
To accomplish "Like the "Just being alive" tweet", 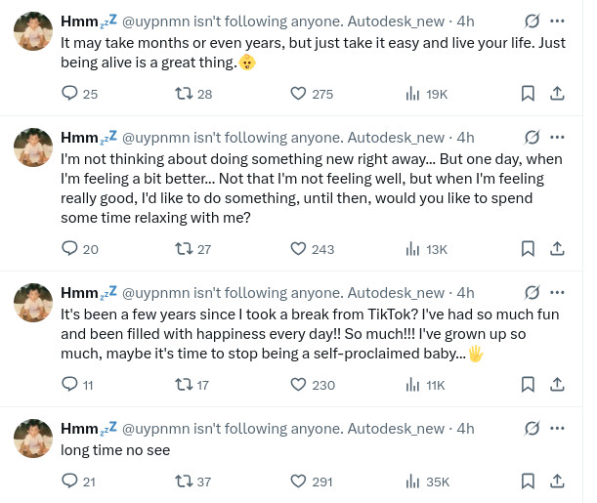I will 299,94.
